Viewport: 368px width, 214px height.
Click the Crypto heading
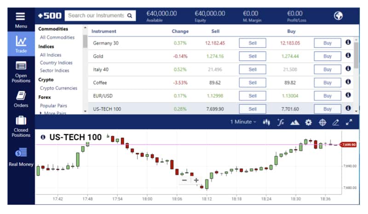tap(46, 80)
